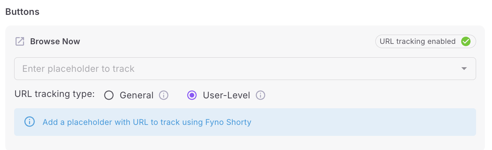Click the General option label text

tap(136, 95)
